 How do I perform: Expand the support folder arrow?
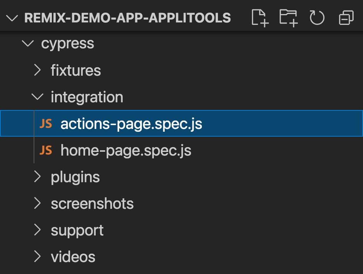(37, 230)
